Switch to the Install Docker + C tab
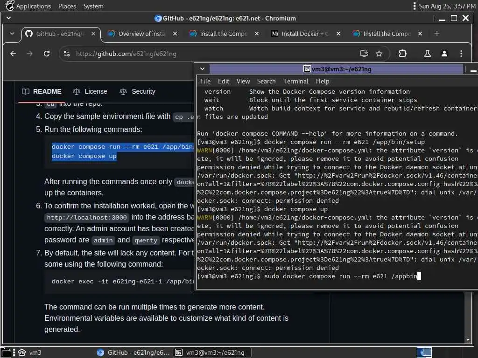Screen dimensions: 478x358 point(305,34)
